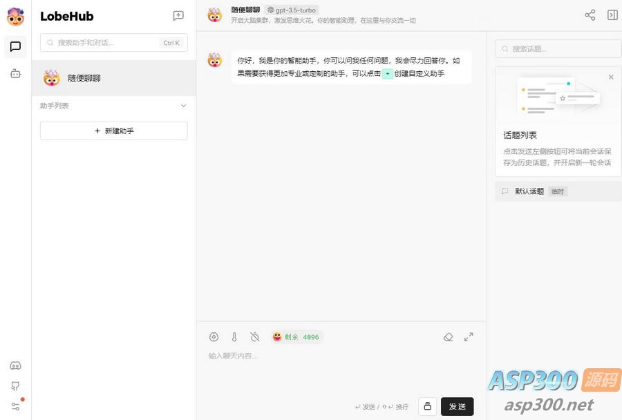622x420 pixels.
Task: Click the 助手列表 label
Action: pos(55,106)
